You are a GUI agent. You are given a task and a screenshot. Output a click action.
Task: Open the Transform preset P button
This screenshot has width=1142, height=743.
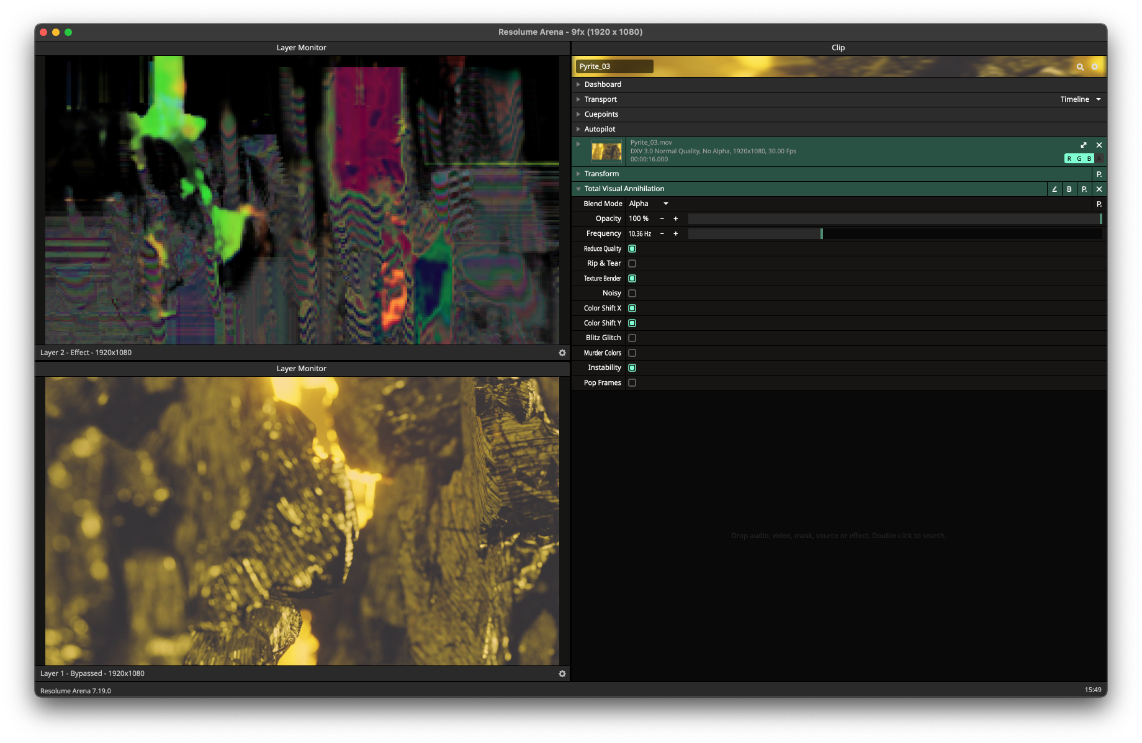pos(1099,174)
